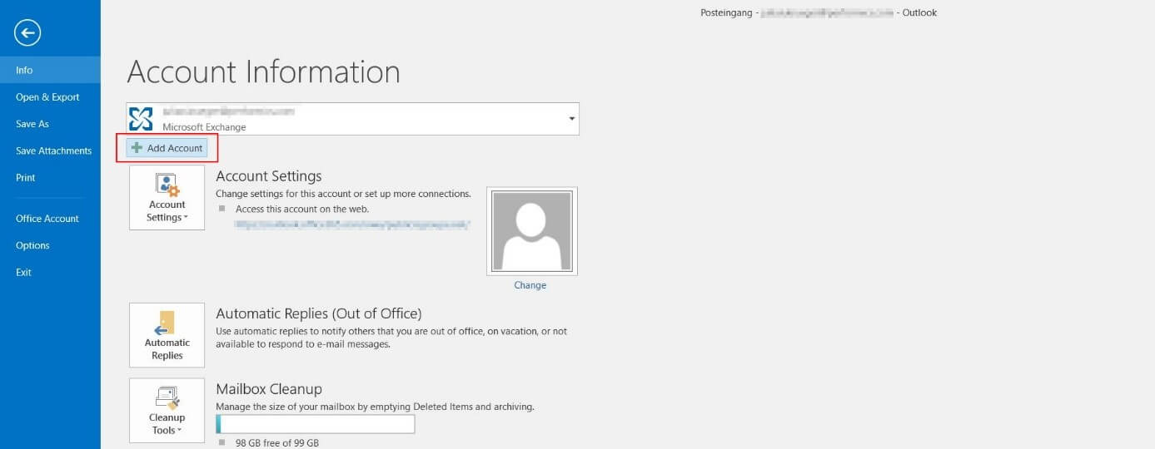Click the Add Account button
The image size is (1155, 449).
pyautogui.click(x=167, y=148)
